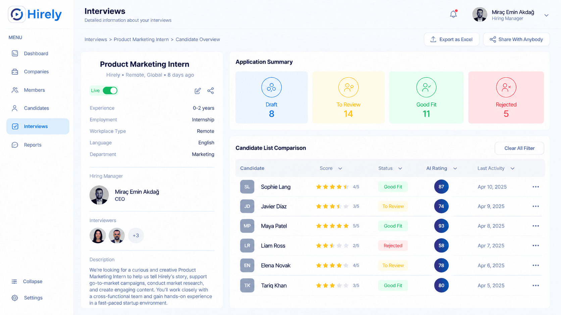Open more options for Maya Patel

point(535,226)
